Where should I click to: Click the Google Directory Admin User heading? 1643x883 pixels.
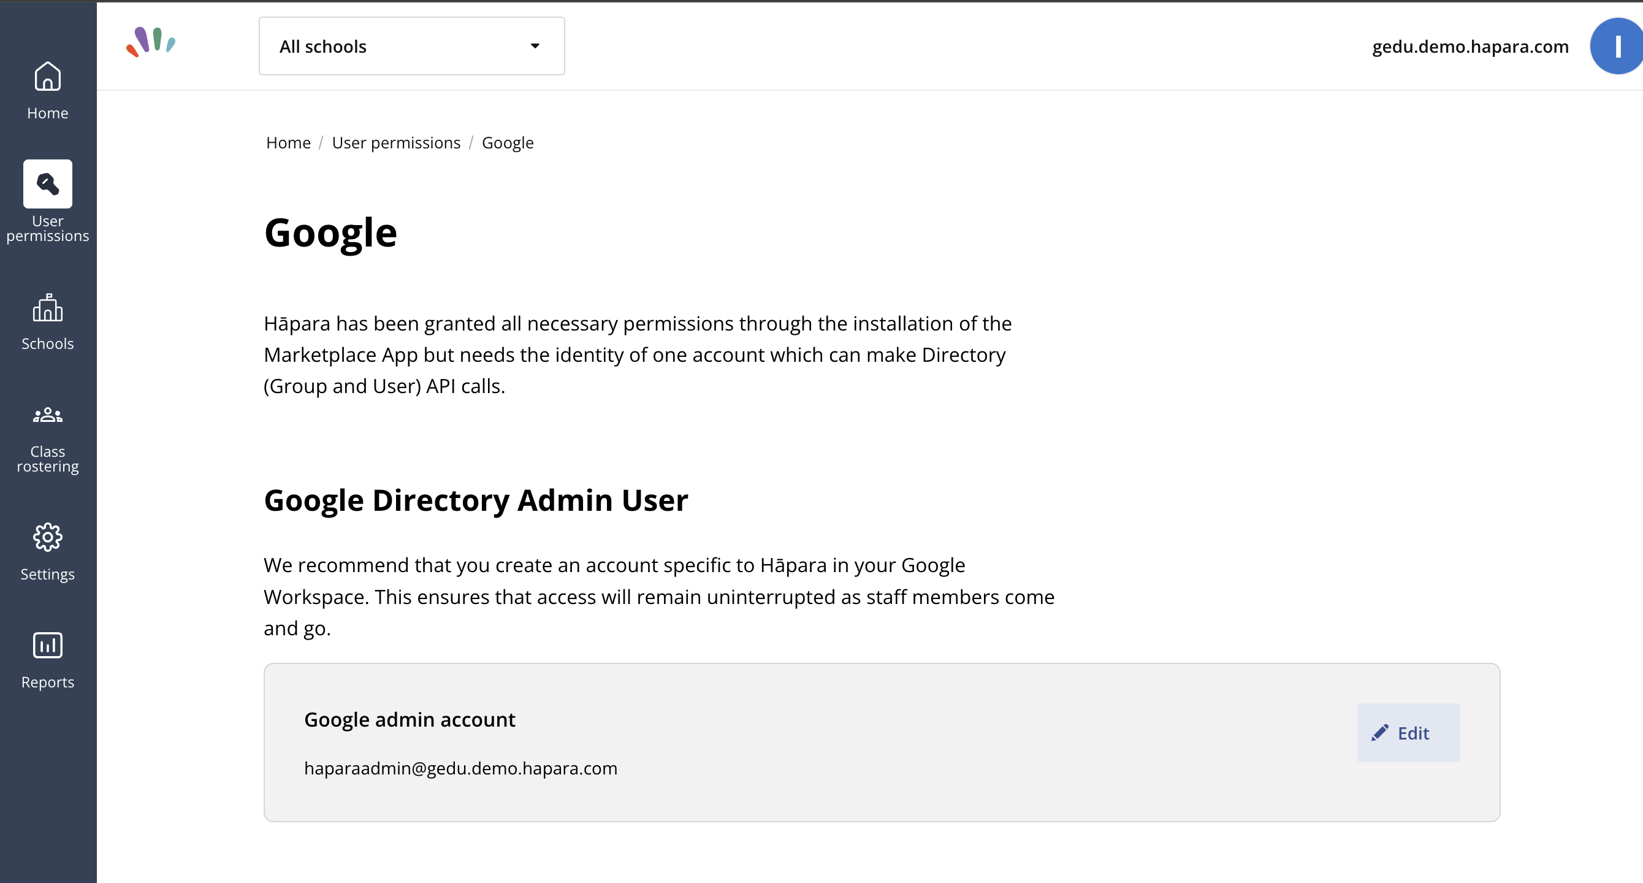476,500
